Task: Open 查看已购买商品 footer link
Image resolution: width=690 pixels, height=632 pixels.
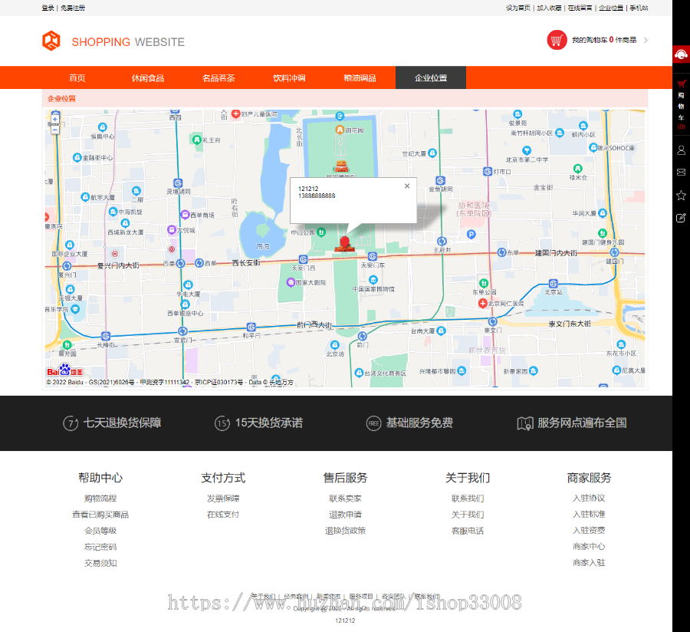Action: pos(100,515)
